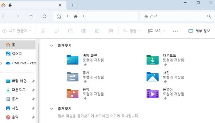
Task: Maximize the File Explorer window
Action: [198, 3]
